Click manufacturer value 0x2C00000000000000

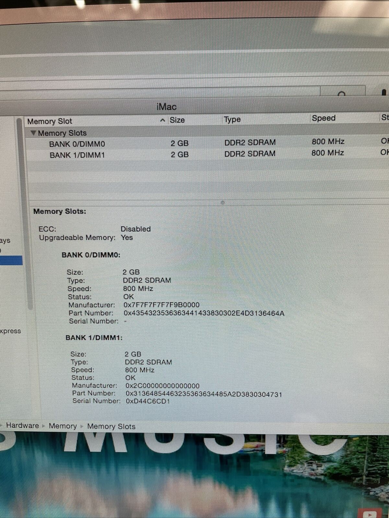[162, 386]
